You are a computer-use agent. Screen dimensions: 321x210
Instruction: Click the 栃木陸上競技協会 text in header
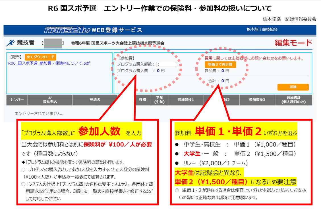tap(262, 29)
